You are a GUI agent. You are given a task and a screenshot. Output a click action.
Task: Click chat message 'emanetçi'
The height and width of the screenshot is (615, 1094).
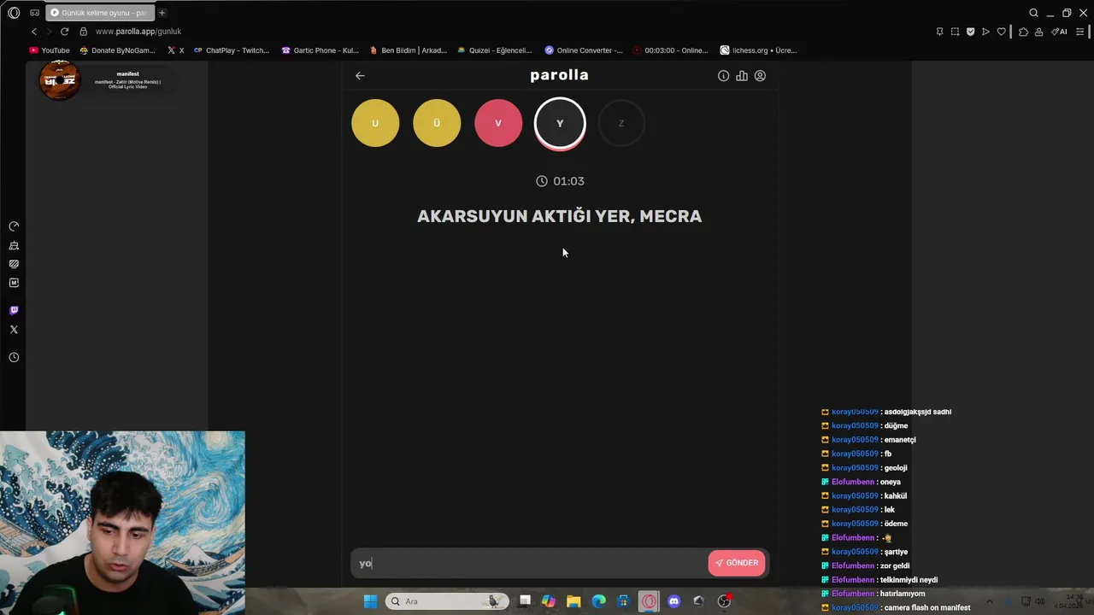point(900,440)
